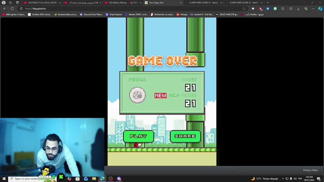Add this page to favorites star
The image size is (324, 182).
(244, 9)
